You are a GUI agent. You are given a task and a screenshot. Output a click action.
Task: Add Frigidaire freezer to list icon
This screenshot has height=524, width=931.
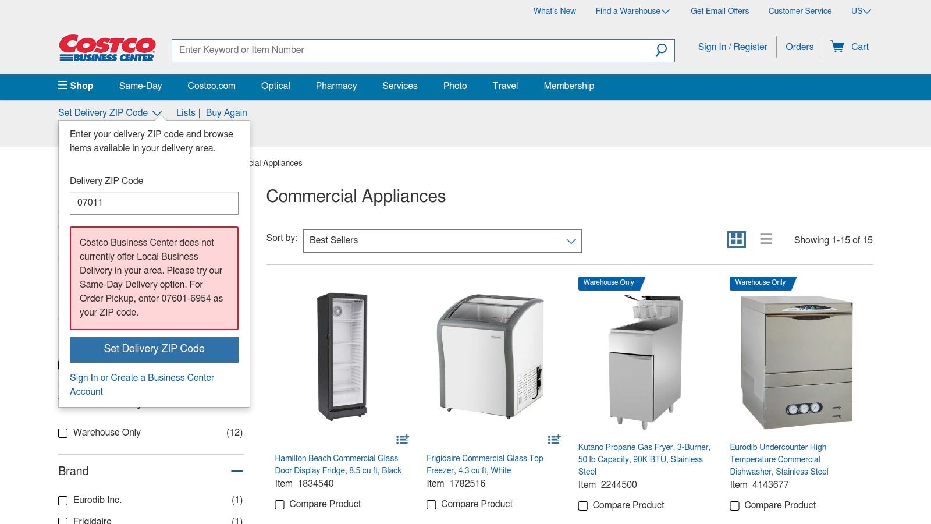click(x=554, y=439)
